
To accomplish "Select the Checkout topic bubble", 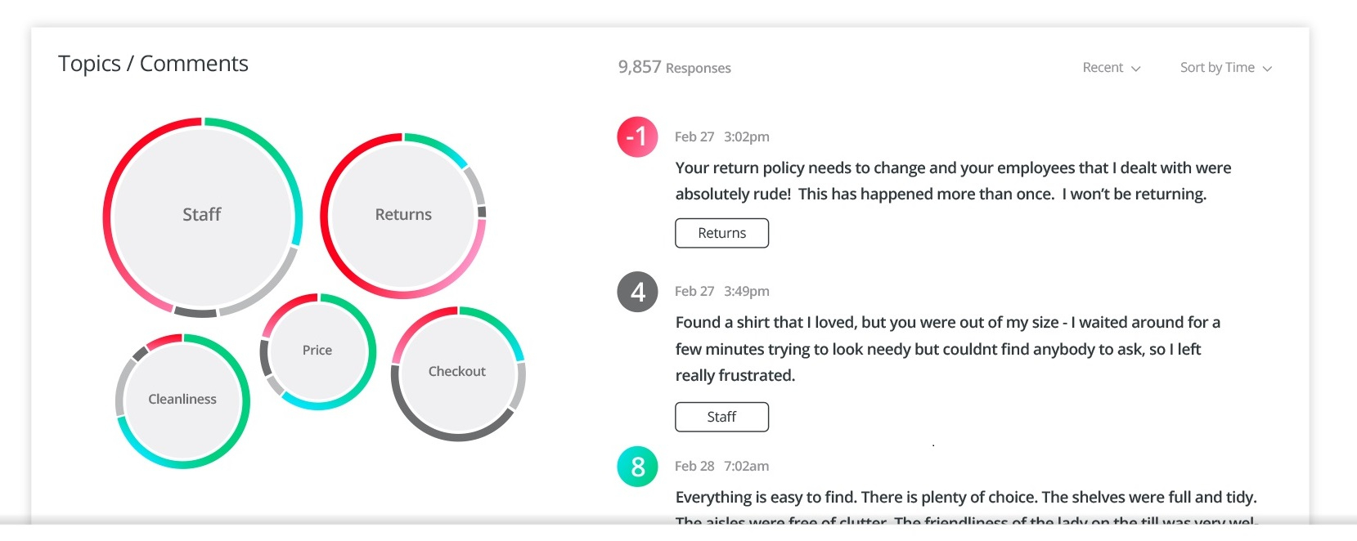I will (457, 372).
